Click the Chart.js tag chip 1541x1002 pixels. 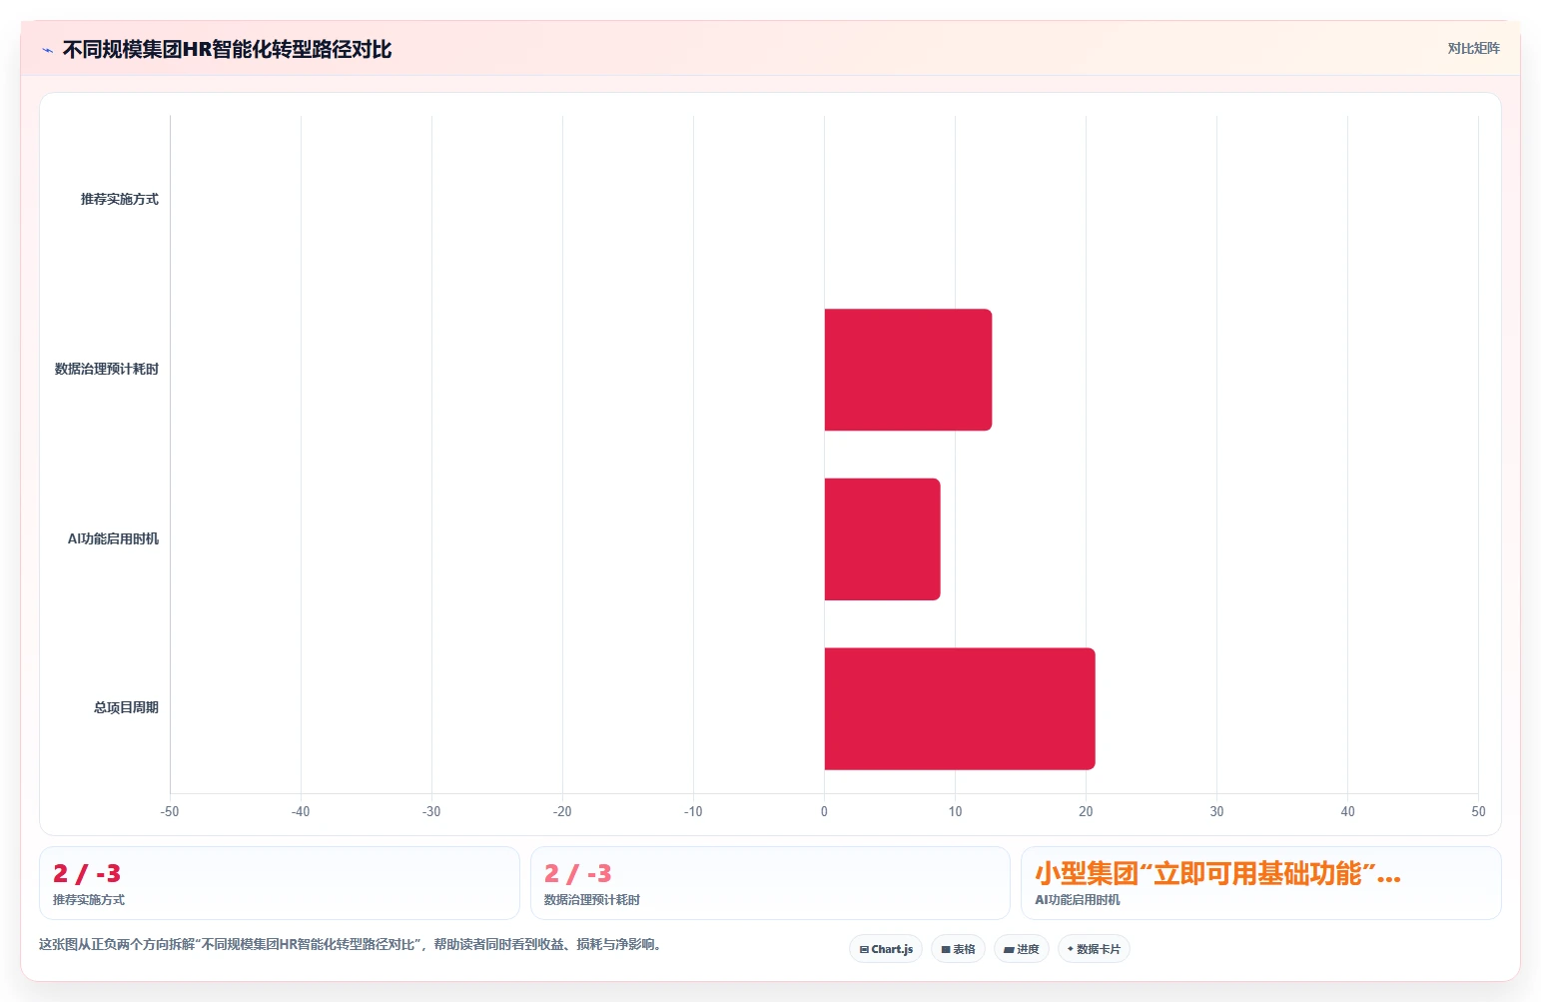point(886,949)
